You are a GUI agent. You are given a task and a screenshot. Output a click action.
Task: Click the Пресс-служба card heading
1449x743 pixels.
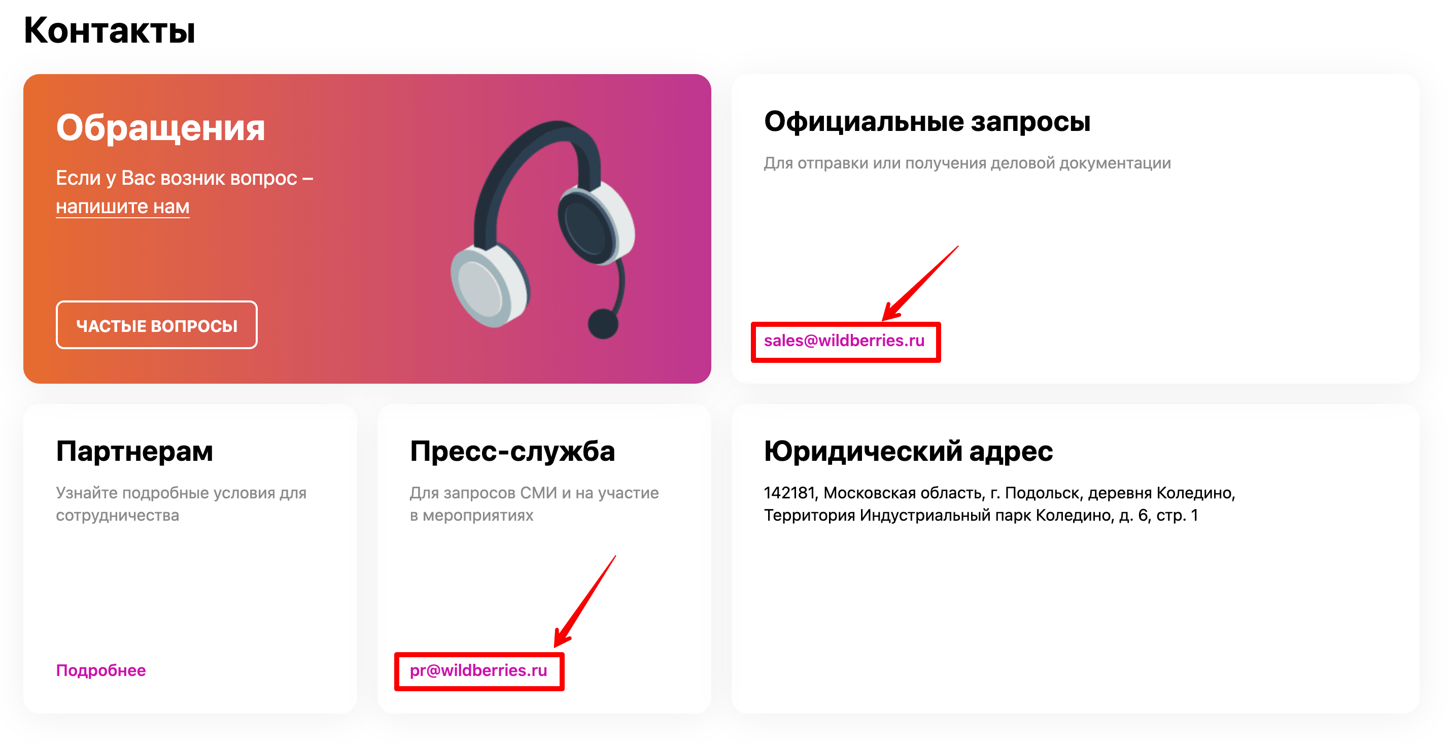pyautogui.click(x=512, y=451)
